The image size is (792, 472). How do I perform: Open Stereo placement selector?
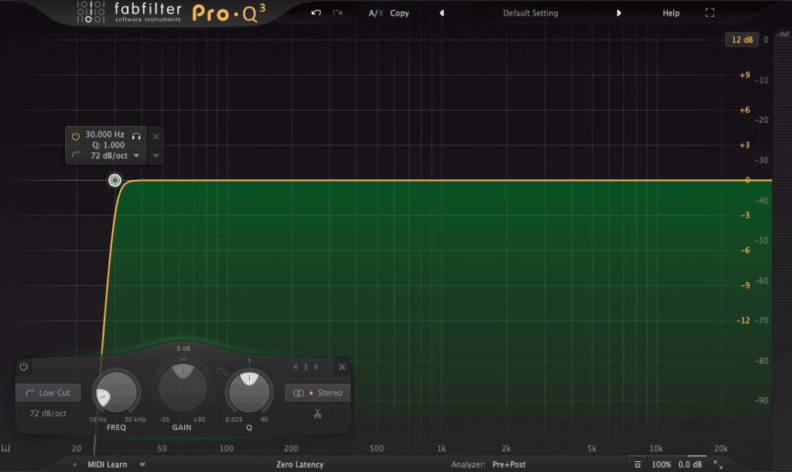(318, 393)
